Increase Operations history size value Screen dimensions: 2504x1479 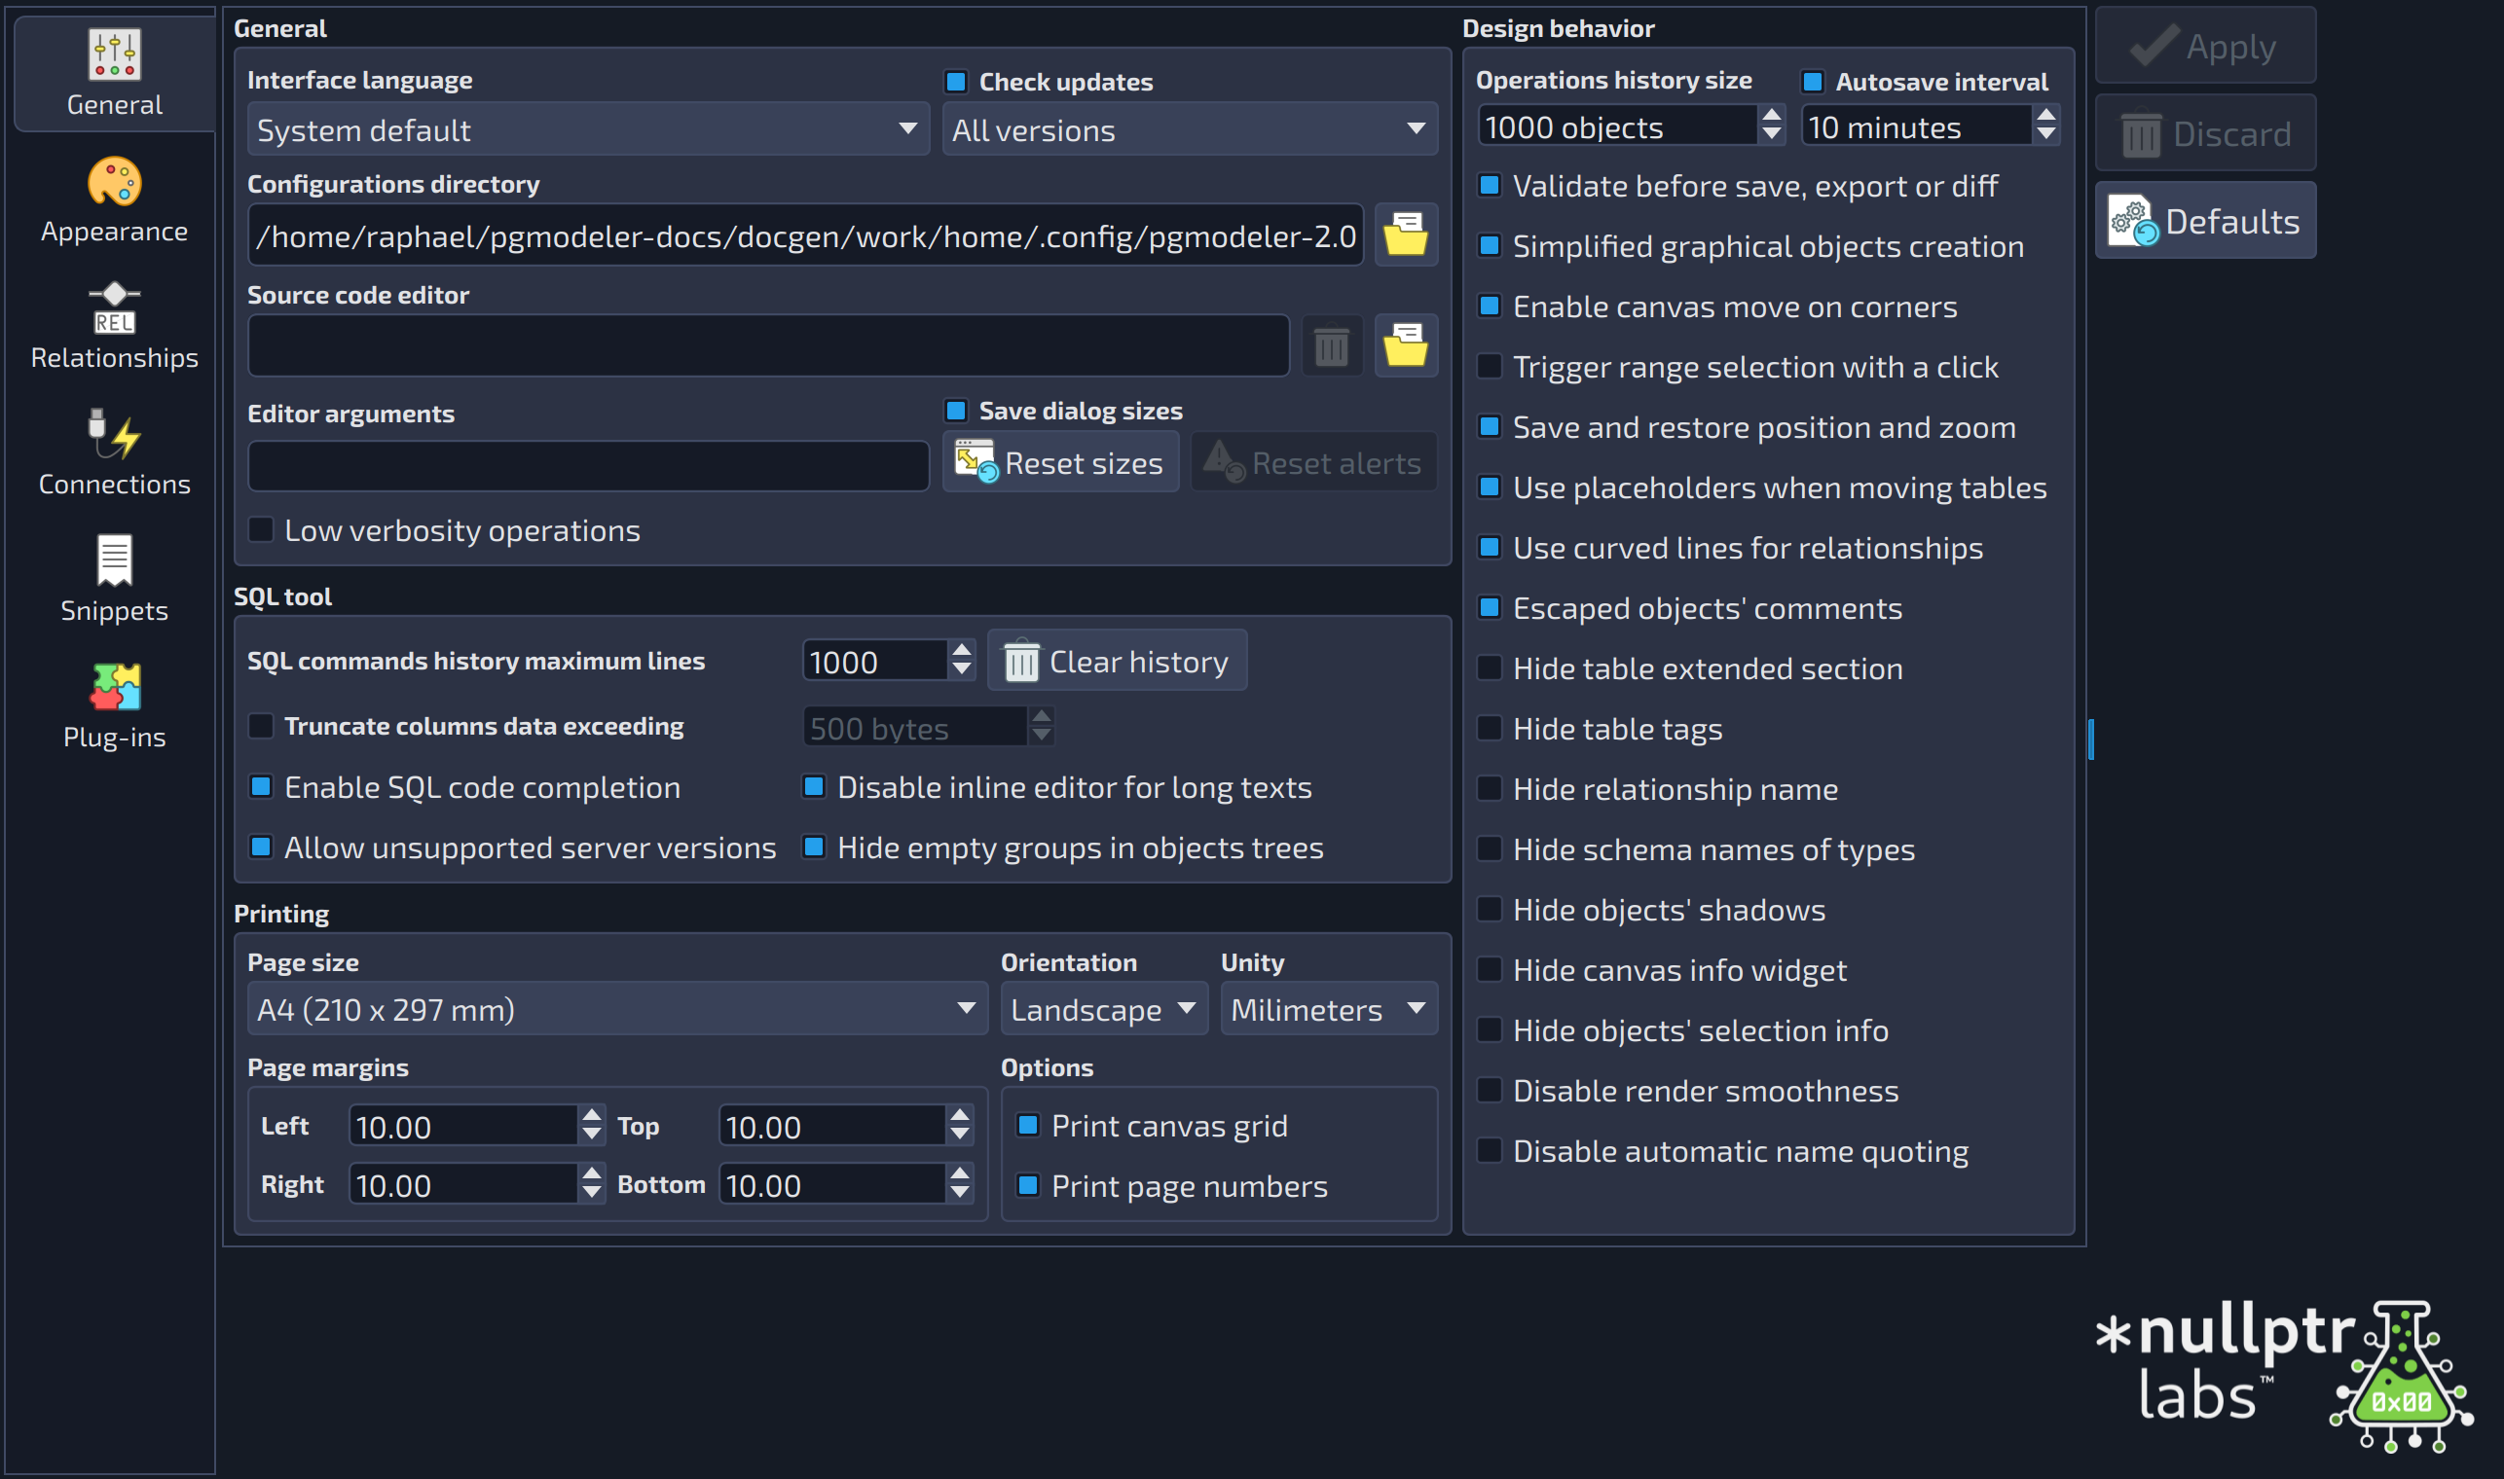(1771, 116)
